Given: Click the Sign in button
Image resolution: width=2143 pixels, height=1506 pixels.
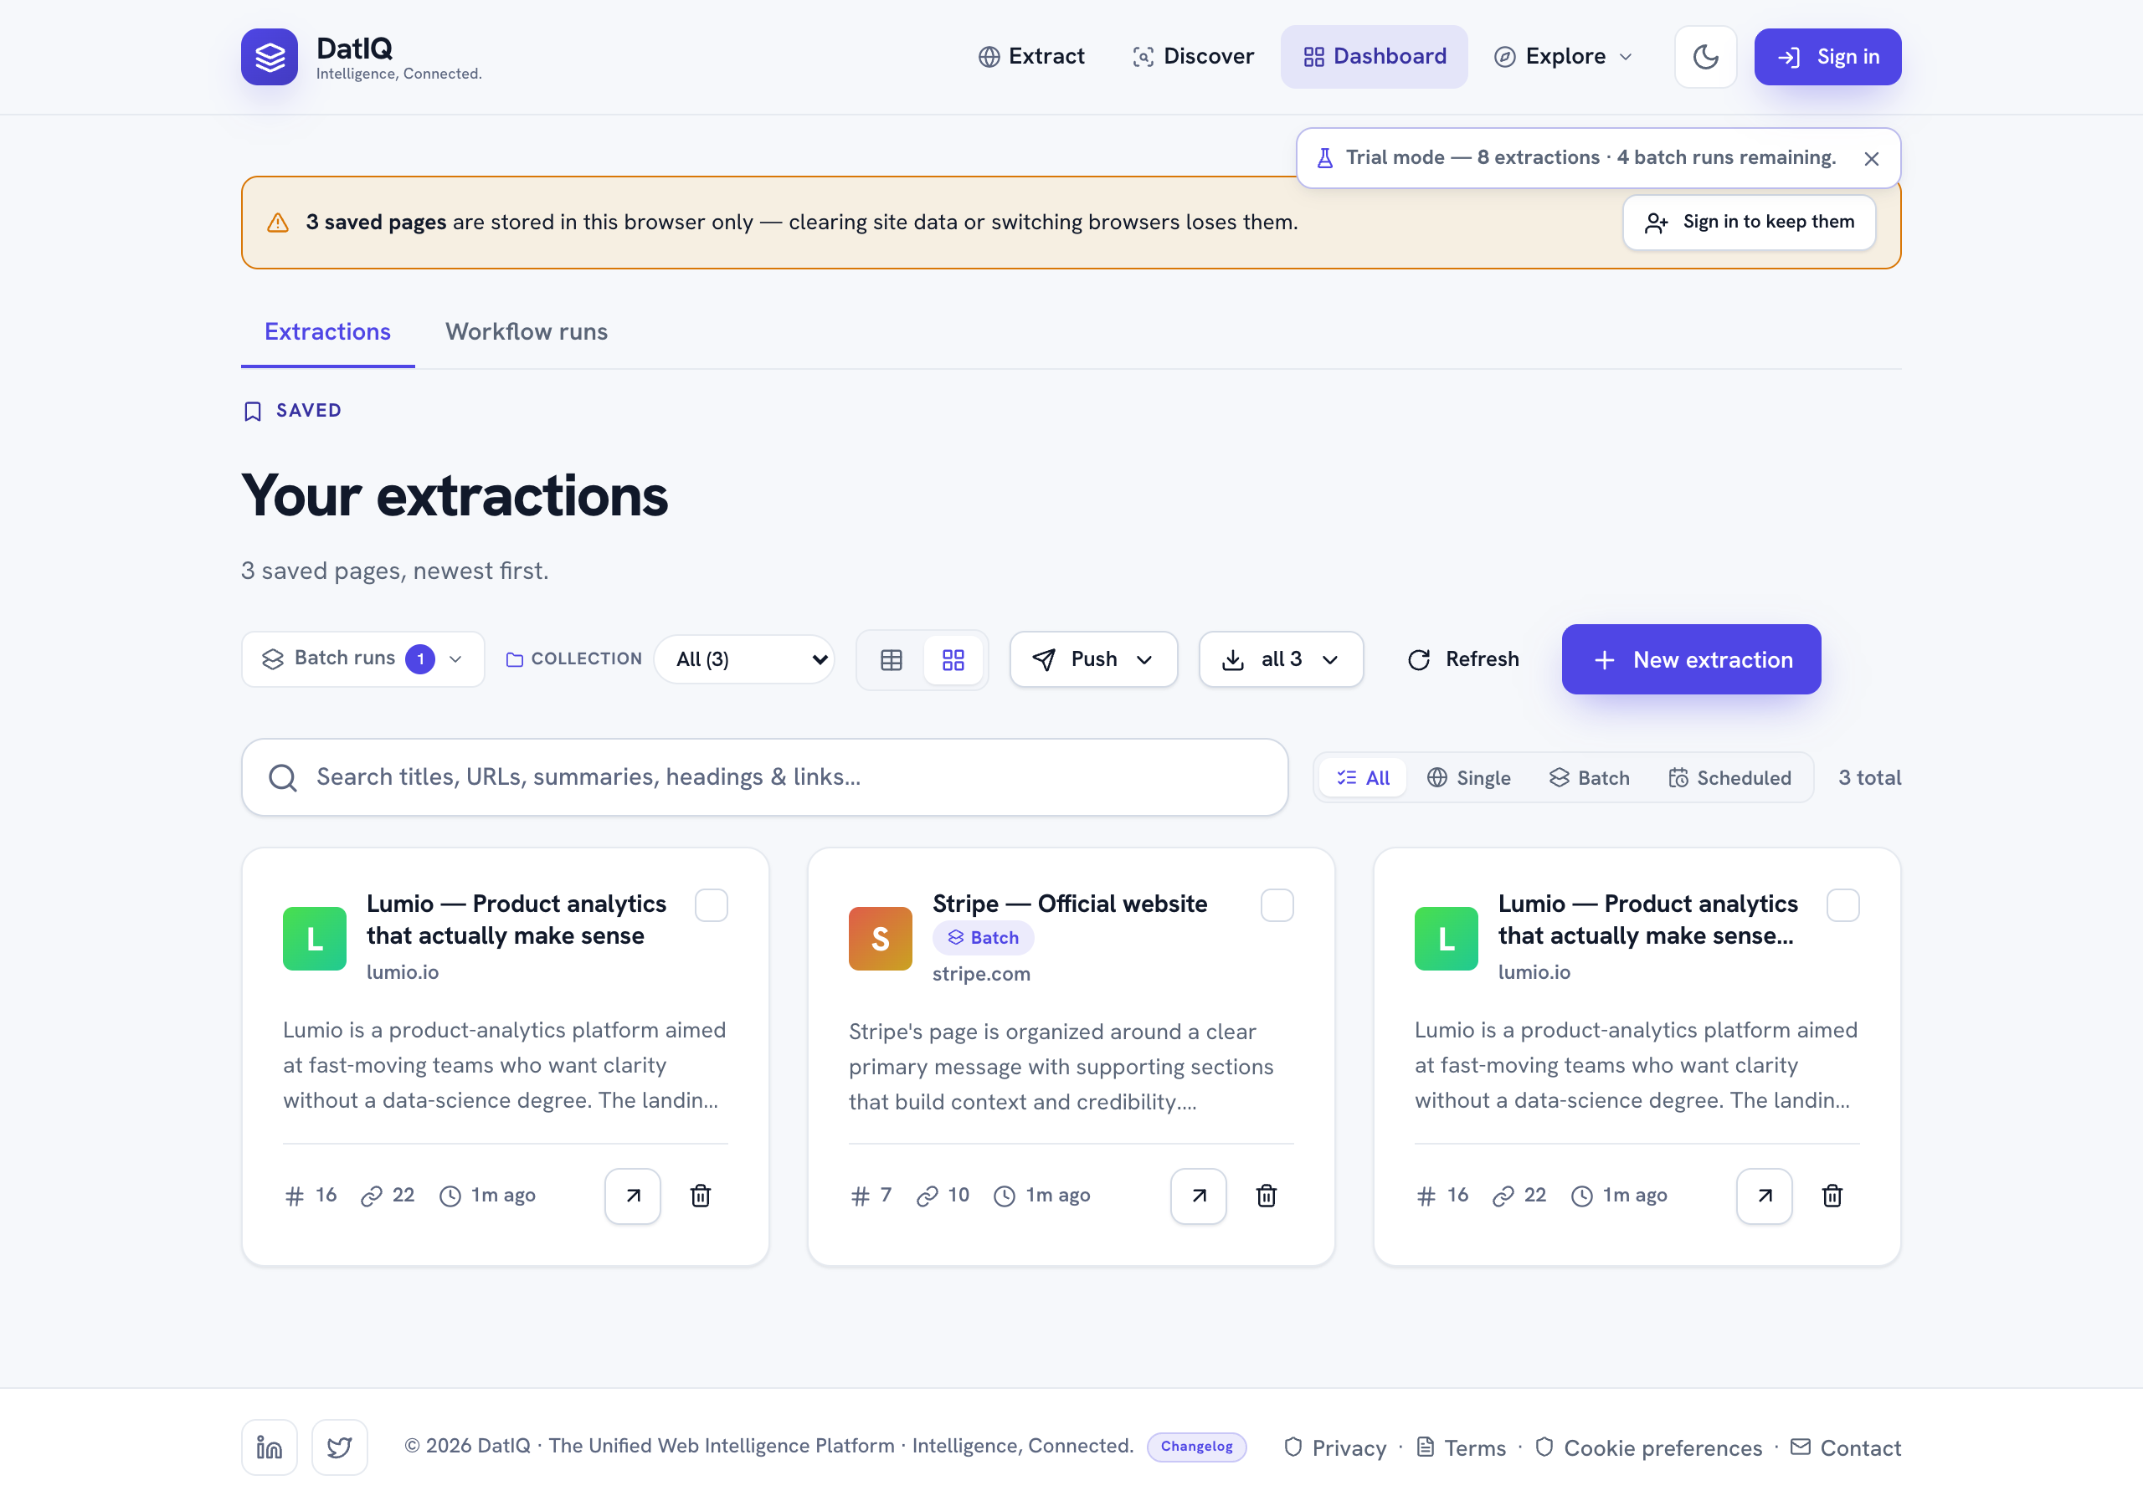Looking at the screenshot, I should (1827, 57).
